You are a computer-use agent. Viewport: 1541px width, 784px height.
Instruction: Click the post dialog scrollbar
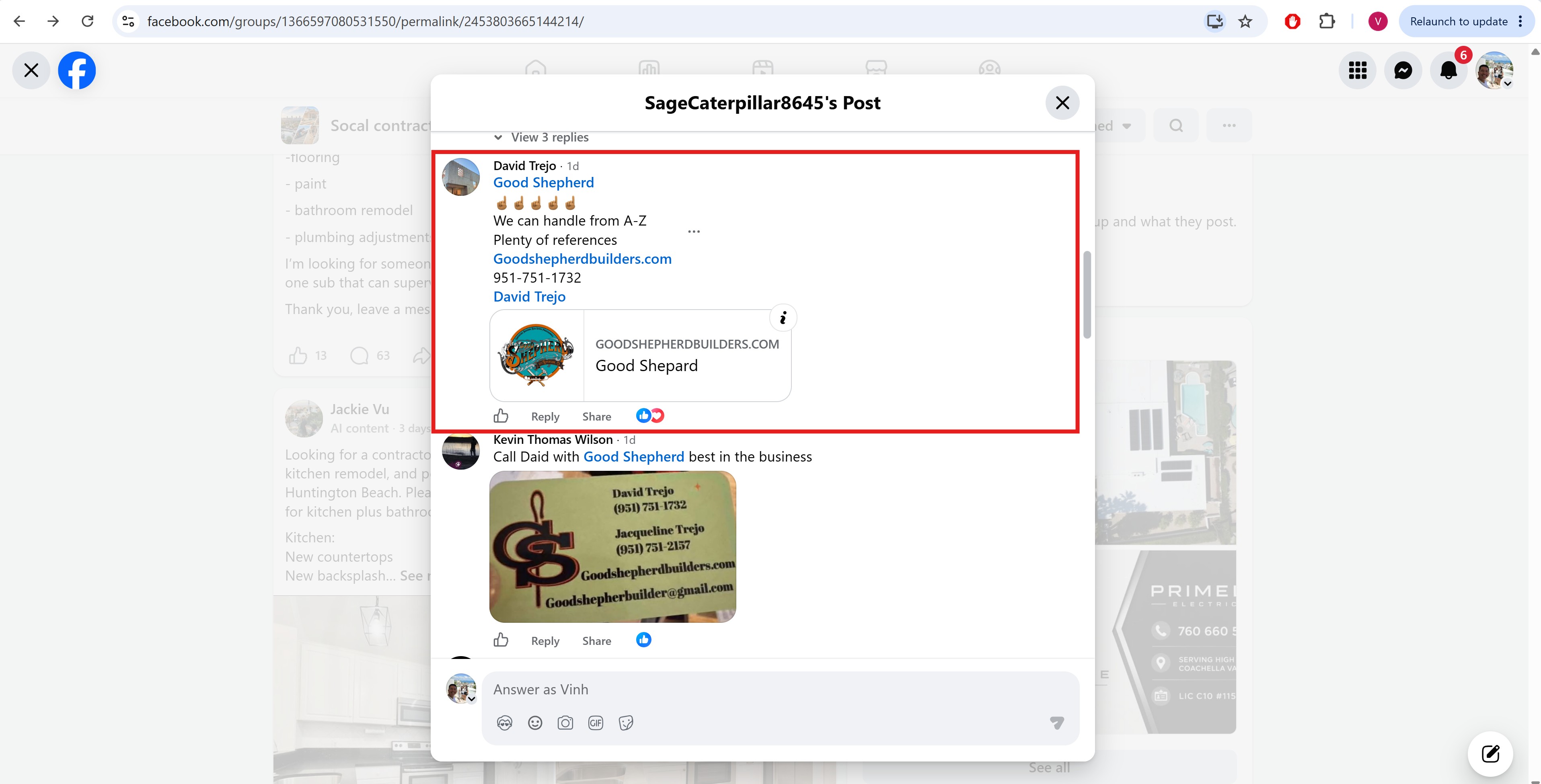coord(1087,294)
